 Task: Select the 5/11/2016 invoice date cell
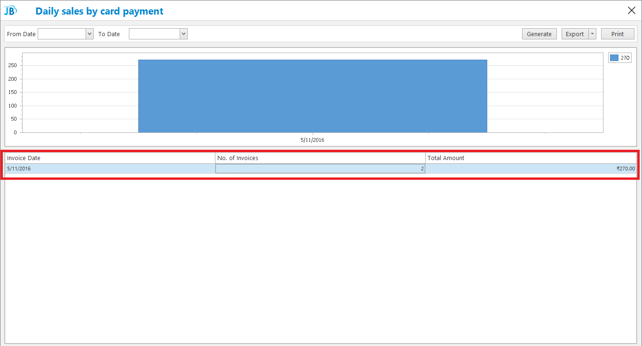point(110,169)
